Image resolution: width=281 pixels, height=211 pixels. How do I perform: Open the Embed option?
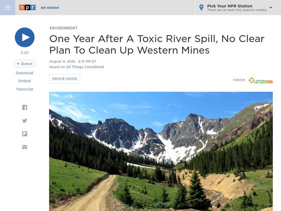click(x=25, y=81)
